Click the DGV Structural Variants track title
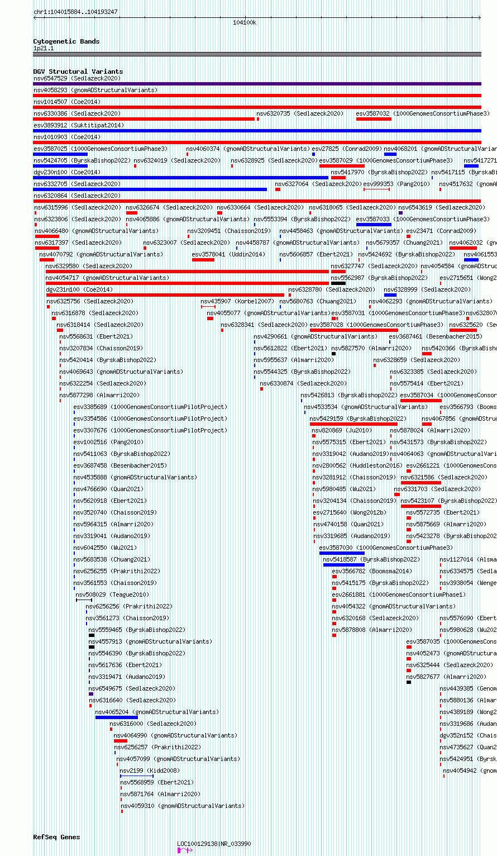The image size is (497, 856). pos(78,72)
